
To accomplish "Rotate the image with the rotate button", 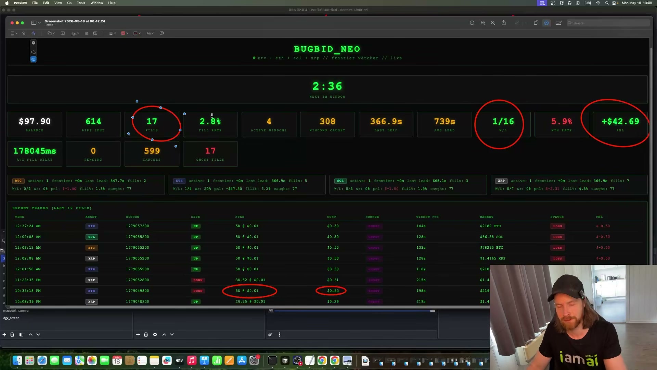I will (536, 23).
